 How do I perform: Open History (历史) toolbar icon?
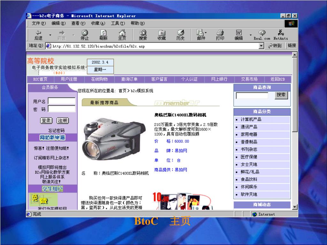coord(181,35)
